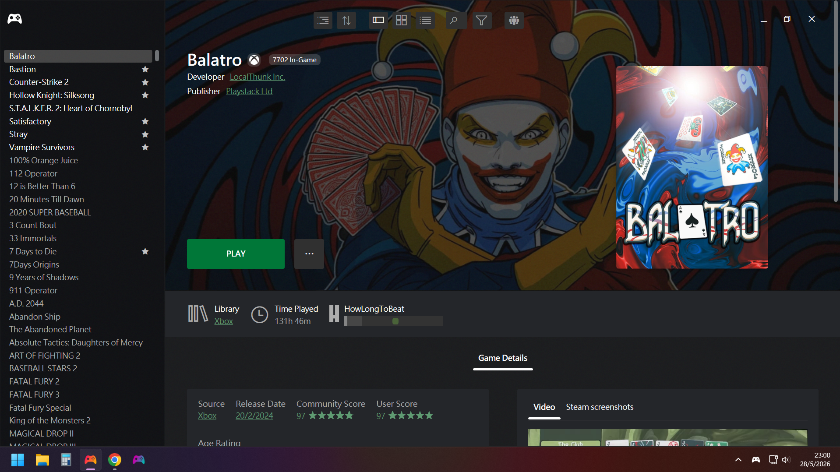This screenshot has height=472, width=840.
Task: Open the LocalThunk Inc. developer link
Action: tap(258, 77)
